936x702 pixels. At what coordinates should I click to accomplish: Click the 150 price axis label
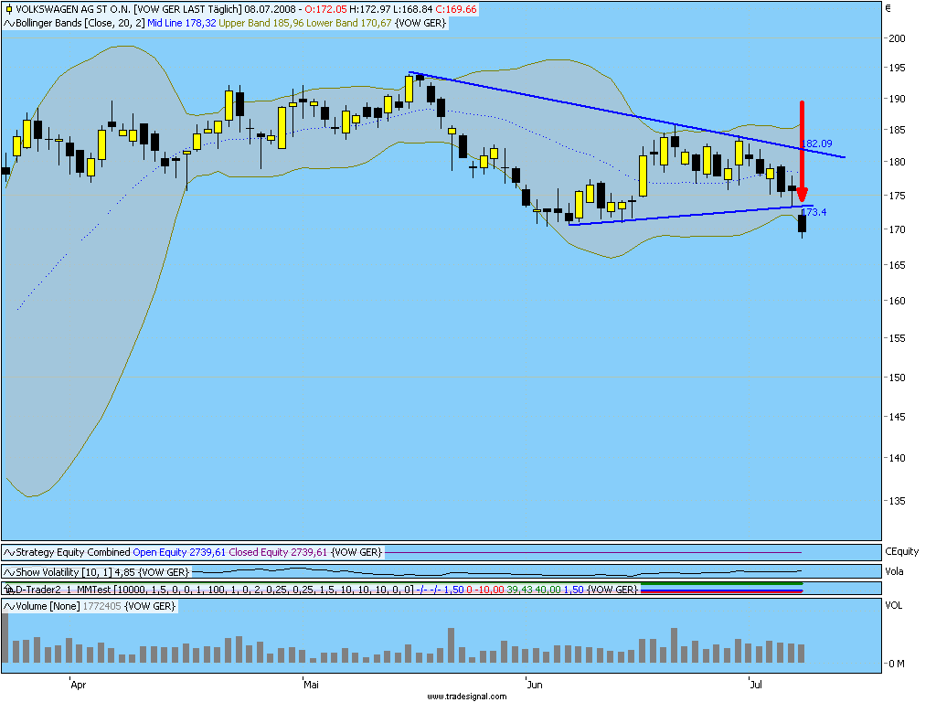tap(898, 378)
